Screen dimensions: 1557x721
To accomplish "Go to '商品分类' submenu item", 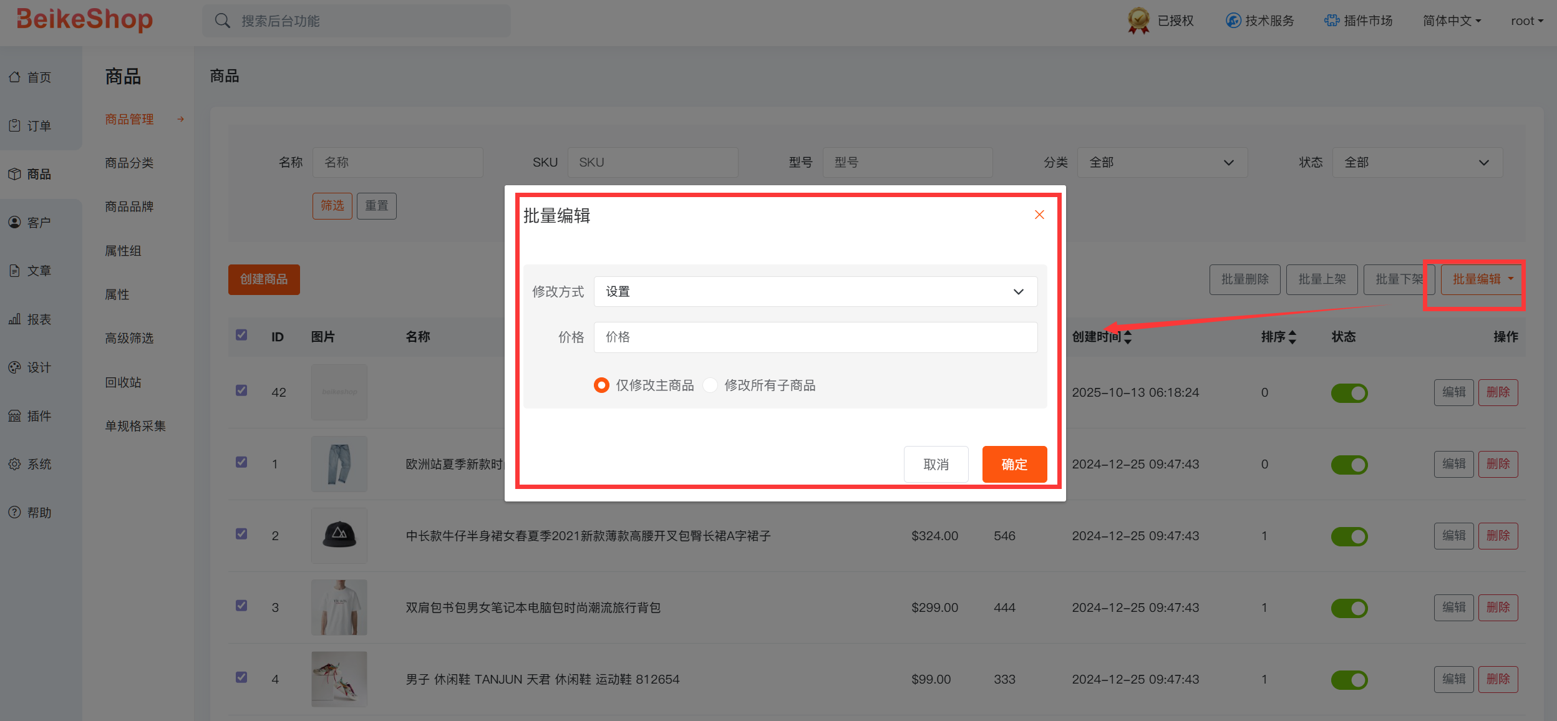I will 129,163.
